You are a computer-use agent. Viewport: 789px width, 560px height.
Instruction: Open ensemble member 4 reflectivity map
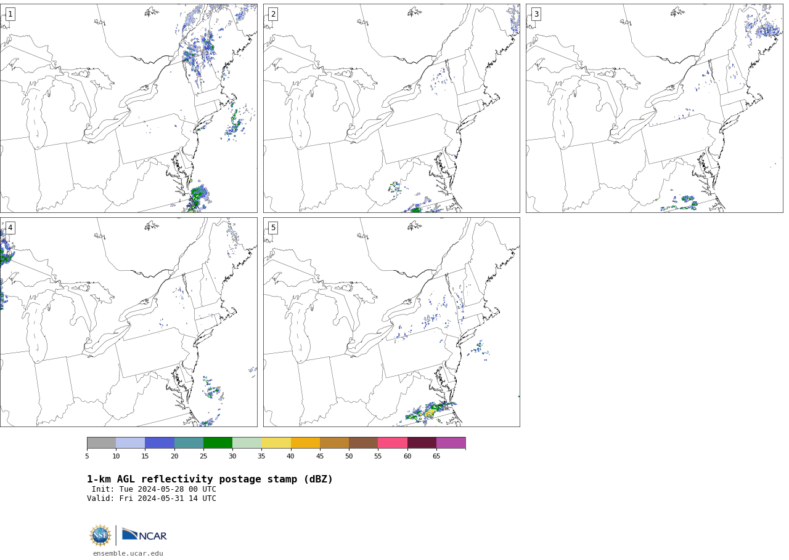point(128,322)
